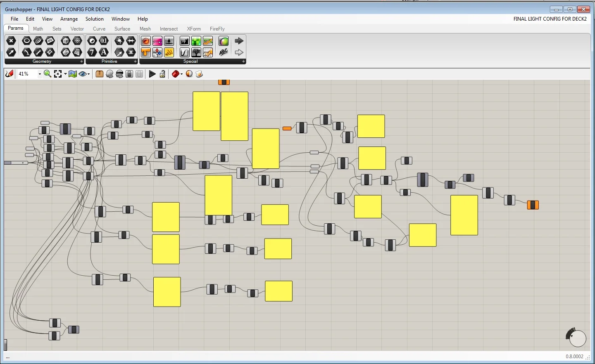Pick the yellow Scribble component icon

click(x=169, y=52)
